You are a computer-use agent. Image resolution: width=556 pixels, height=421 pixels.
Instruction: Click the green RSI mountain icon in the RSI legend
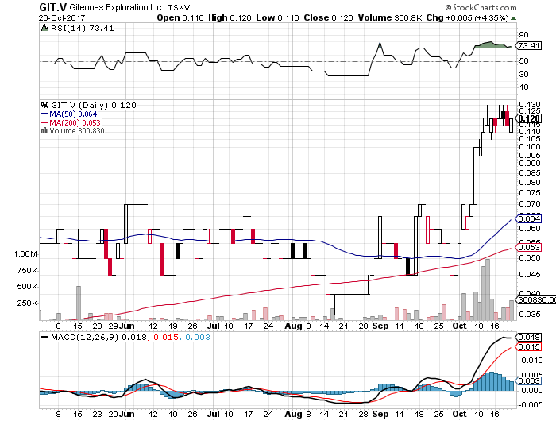tap(44, 28)
